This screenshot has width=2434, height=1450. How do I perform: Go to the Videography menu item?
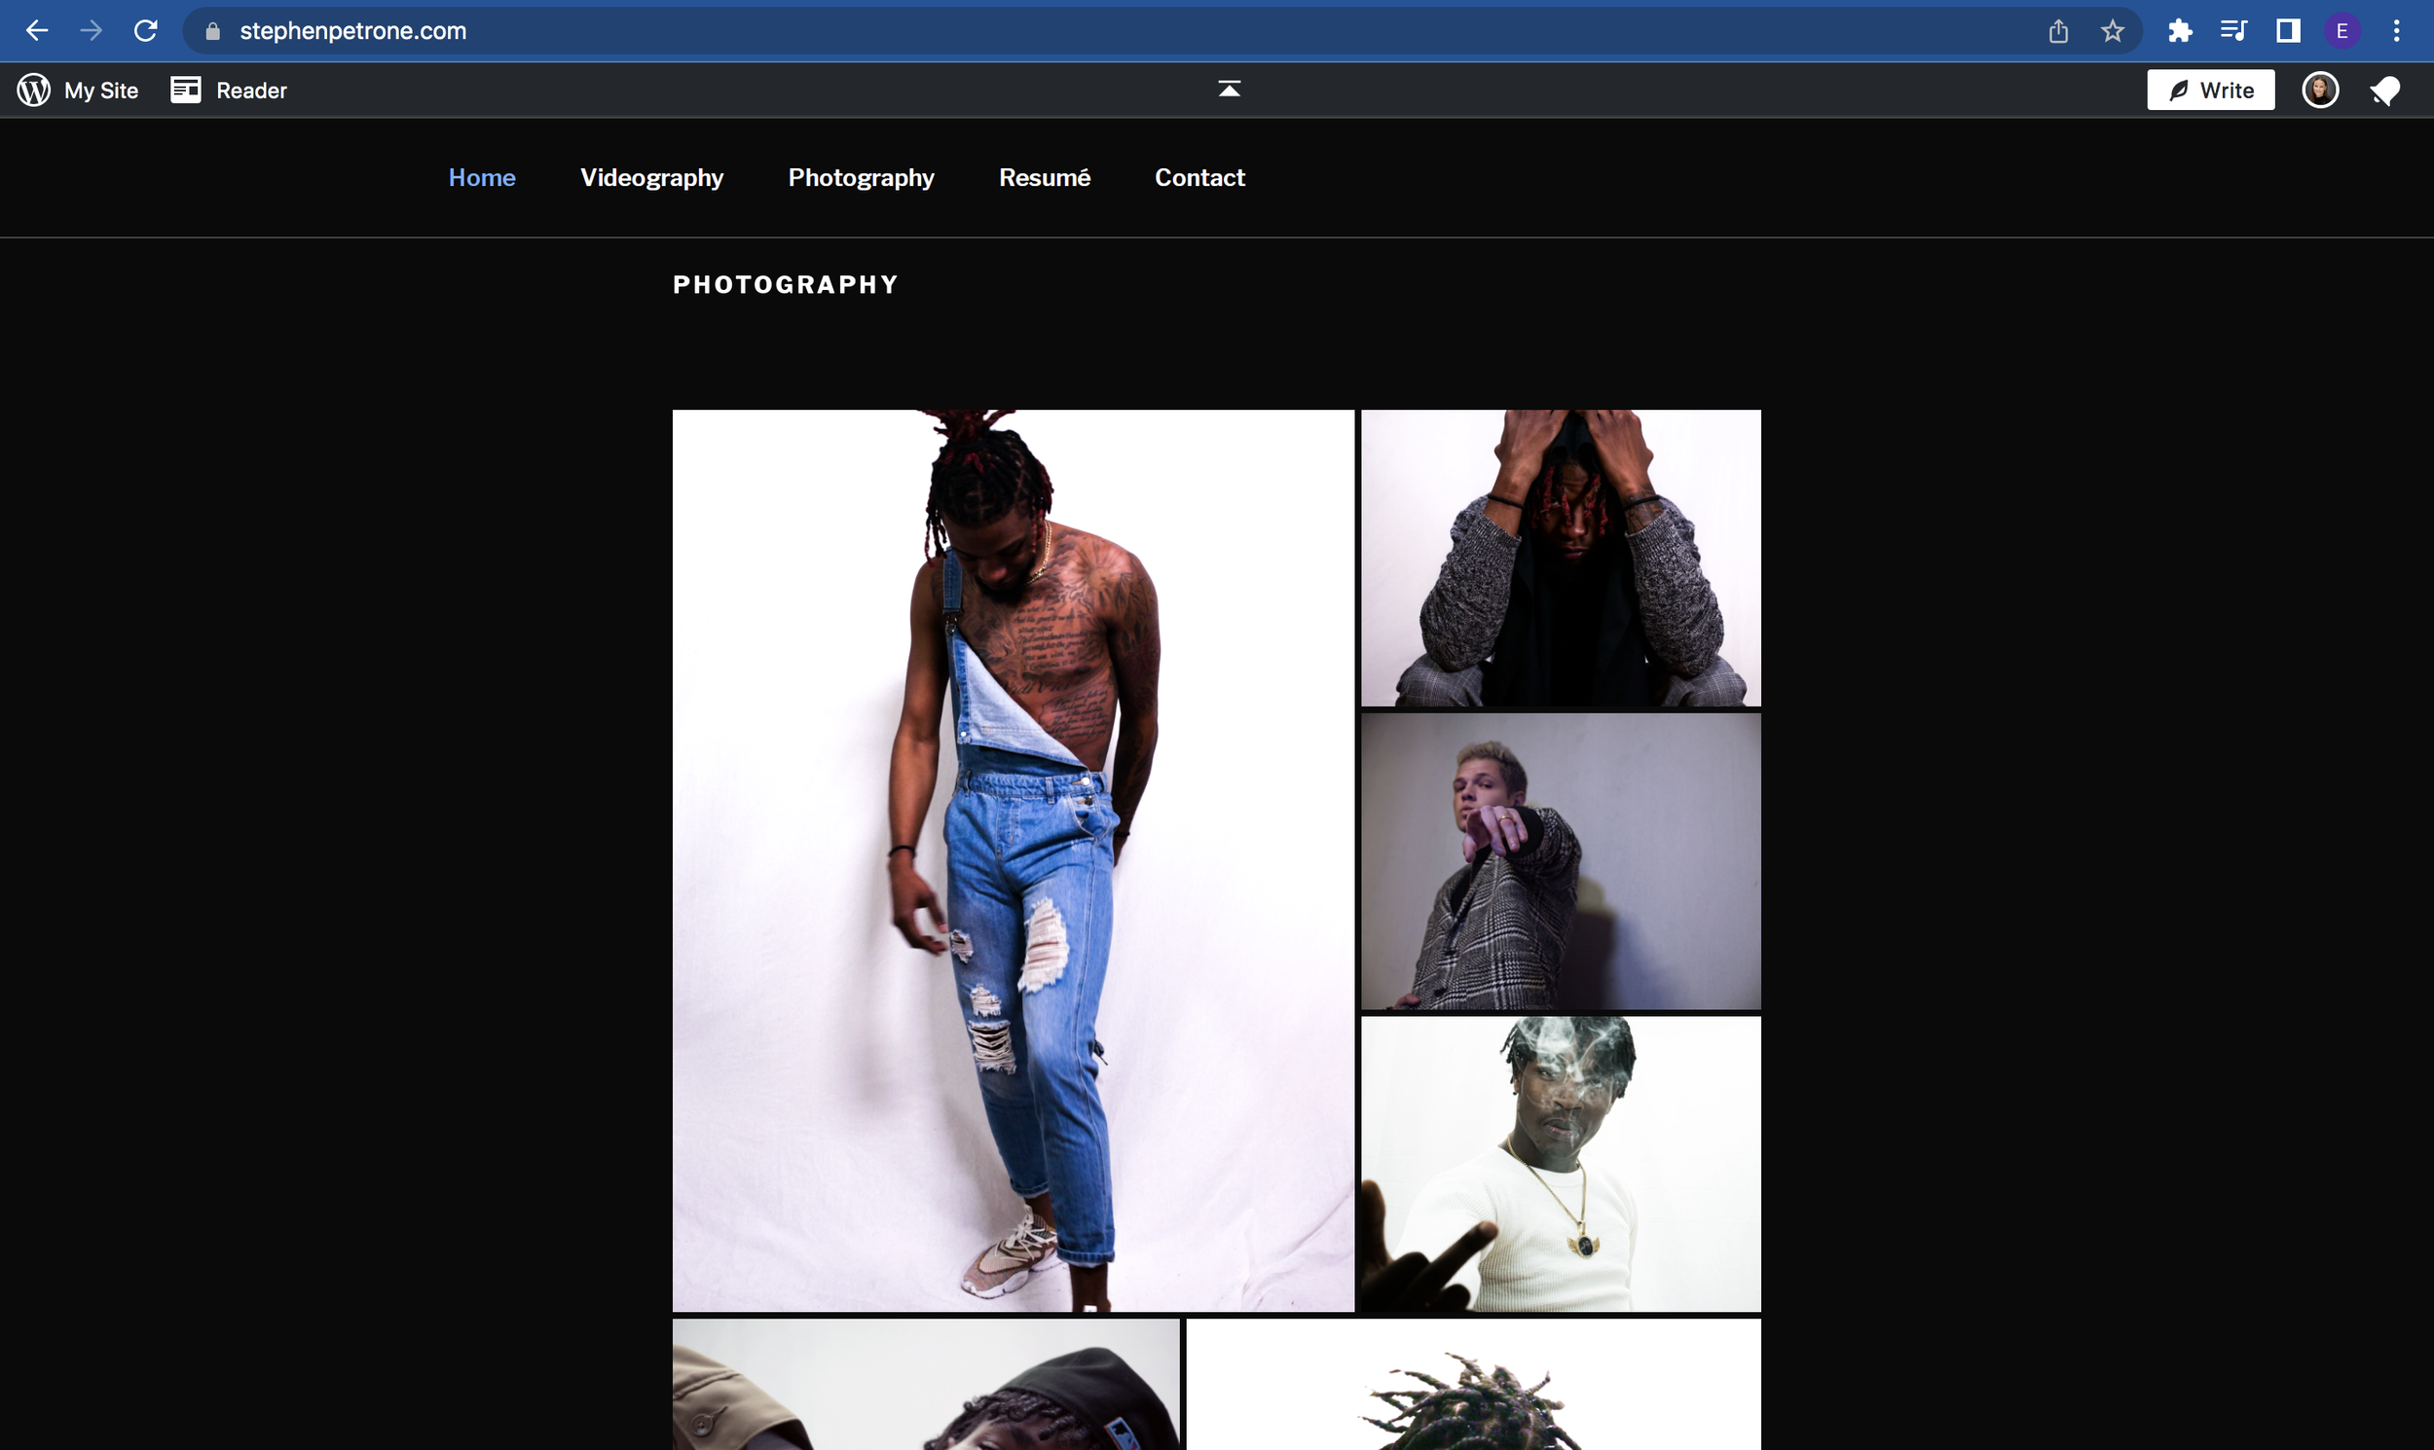pyautogui.click(x=651, y=178)
